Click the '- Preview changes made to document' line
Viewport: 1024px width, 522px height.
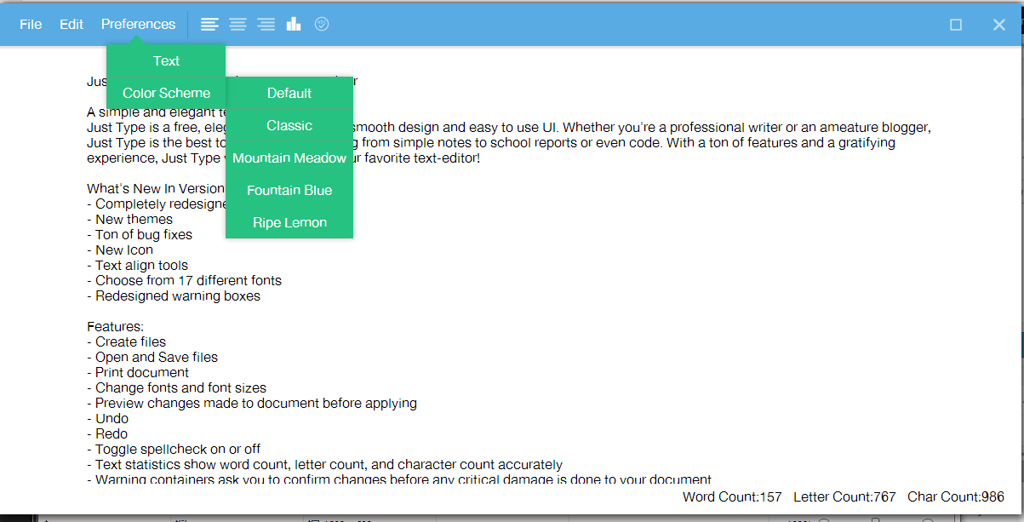tap(252, 403)
